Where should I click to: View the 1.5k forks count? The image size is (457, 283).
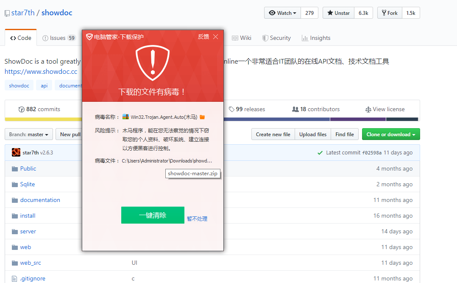pyautogui.click(x=411, y=13)
